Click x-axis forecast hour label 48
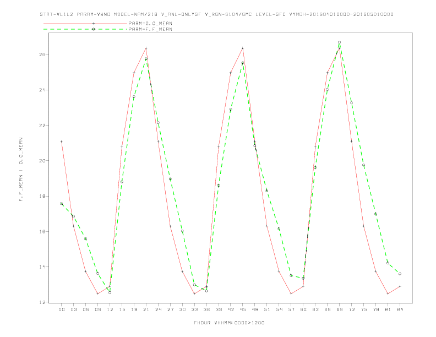Image resolution: width=436 pixels, height=337 pixels. point(255,309)
